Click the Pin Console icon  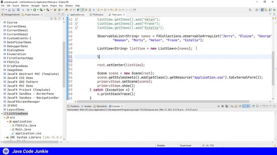[x=253, y=106]
